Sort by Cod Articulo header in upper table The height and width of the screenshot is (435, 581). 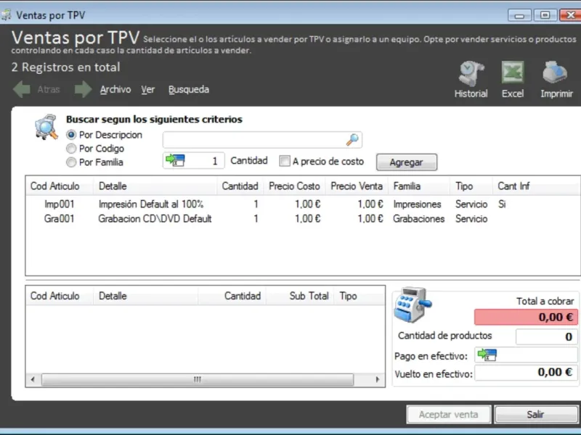(x=59, y=186)
